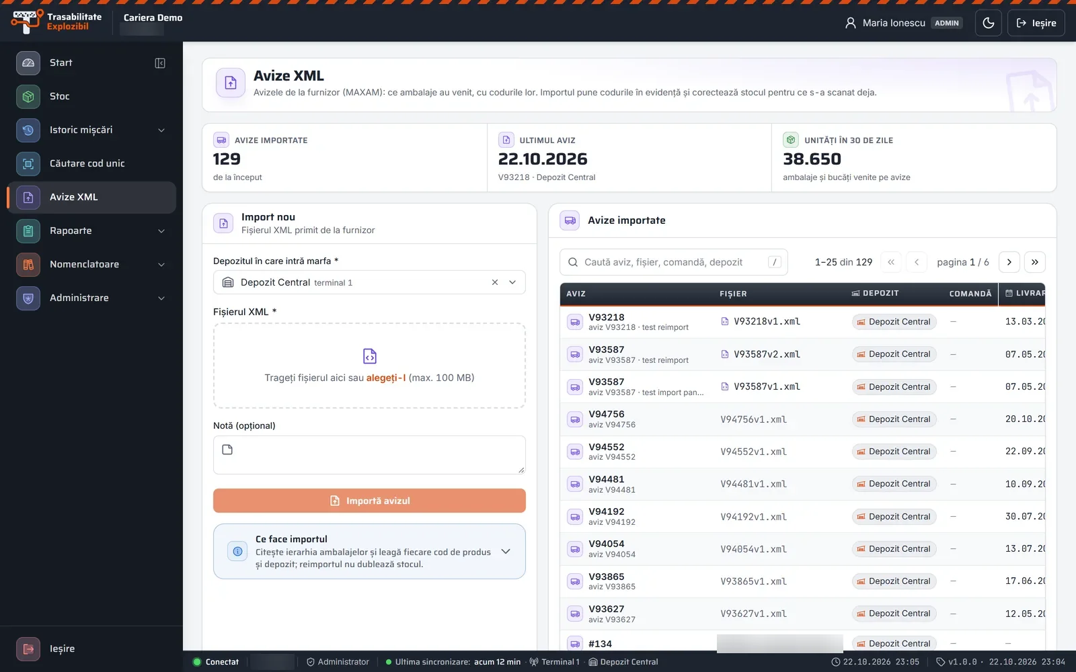
Task: Sort by AVIZ column header
Action: click(x=576, y=294)
